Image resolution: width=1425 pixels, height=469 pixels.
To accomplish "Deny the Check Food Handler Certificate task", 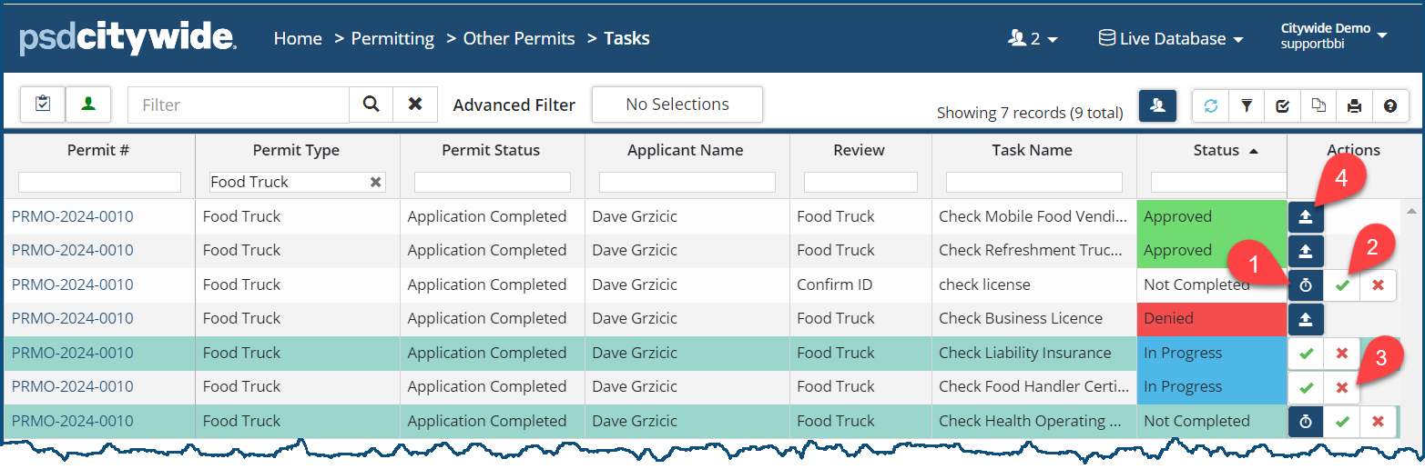I will [1341, 388].
